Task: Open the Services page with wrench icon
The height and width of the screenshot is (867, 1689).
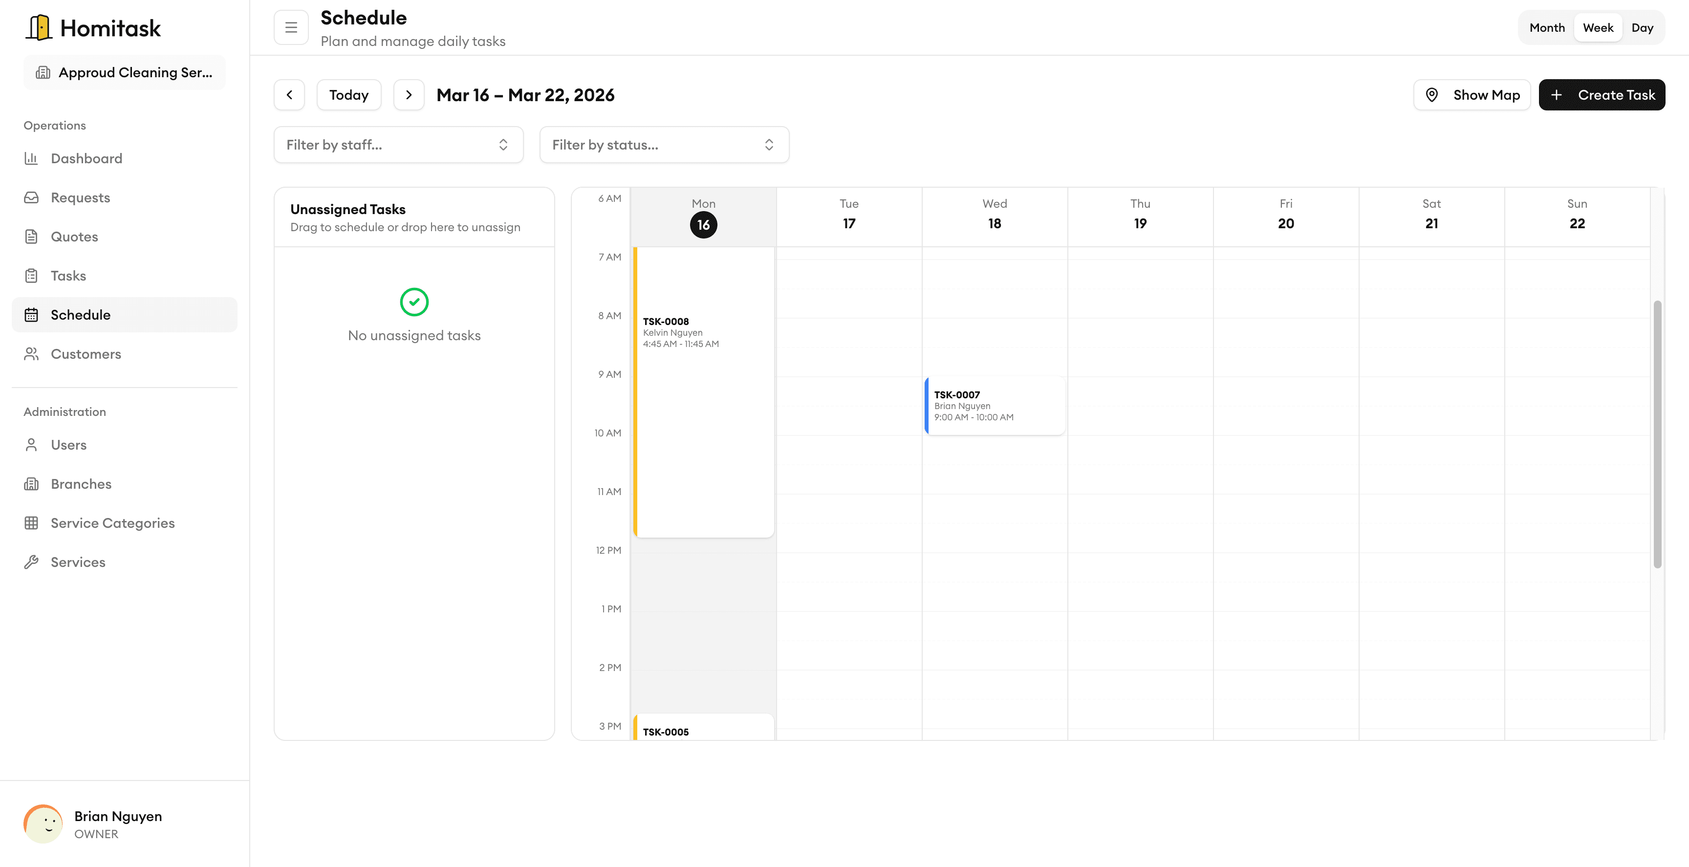Action: click(x=78, y=562)
